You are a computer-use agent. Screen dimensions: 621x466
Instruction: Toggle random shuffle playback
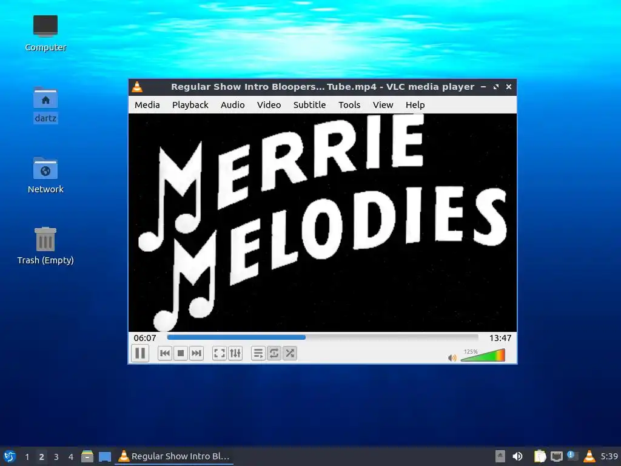(289, 353)
